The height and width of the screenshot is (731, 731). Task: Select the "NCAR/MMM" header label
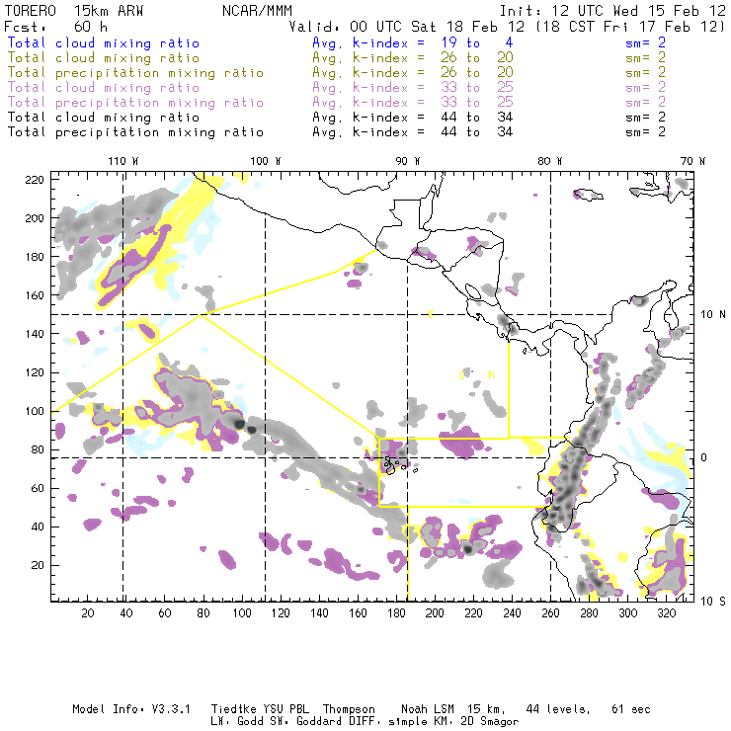coord(257,11)
